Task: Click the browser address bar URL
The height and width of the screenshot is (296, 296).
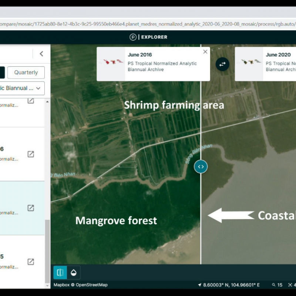Action: (148, 24)
